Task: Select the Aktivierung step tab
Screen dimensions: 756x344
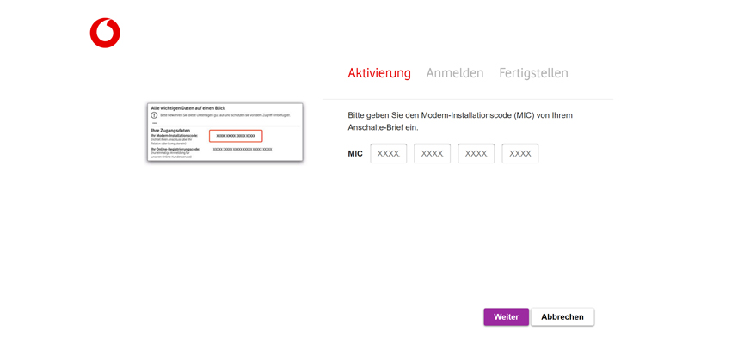Action: [x=378, y=73]
